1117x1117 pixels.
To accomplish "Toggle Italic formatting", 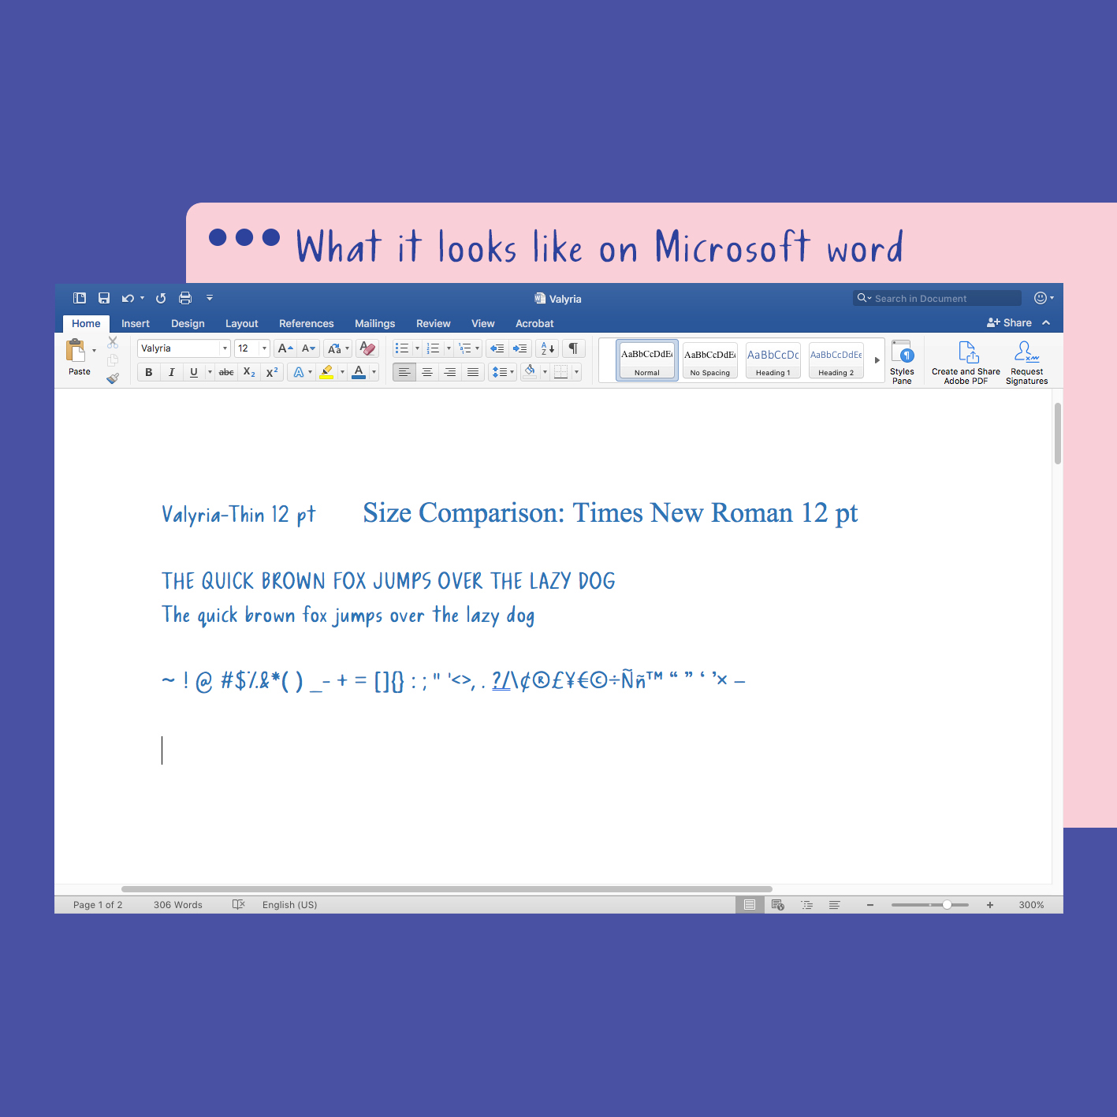I will (x=171, y=372).
